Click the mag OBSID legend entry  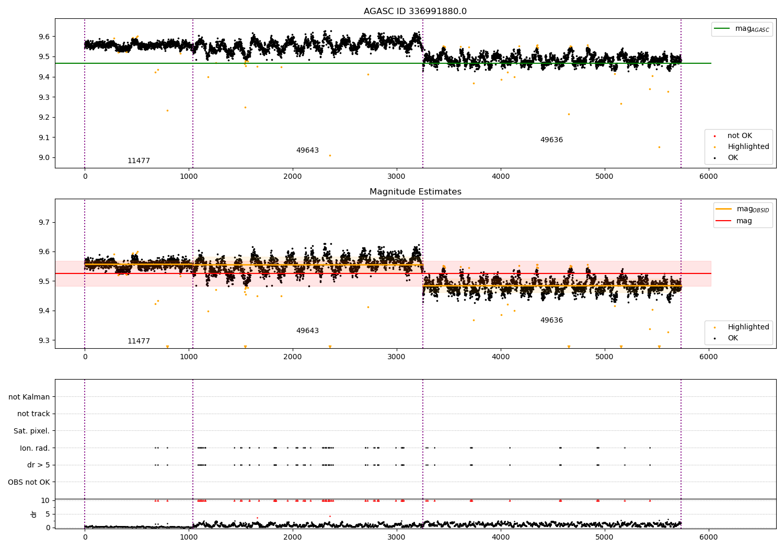743,209
